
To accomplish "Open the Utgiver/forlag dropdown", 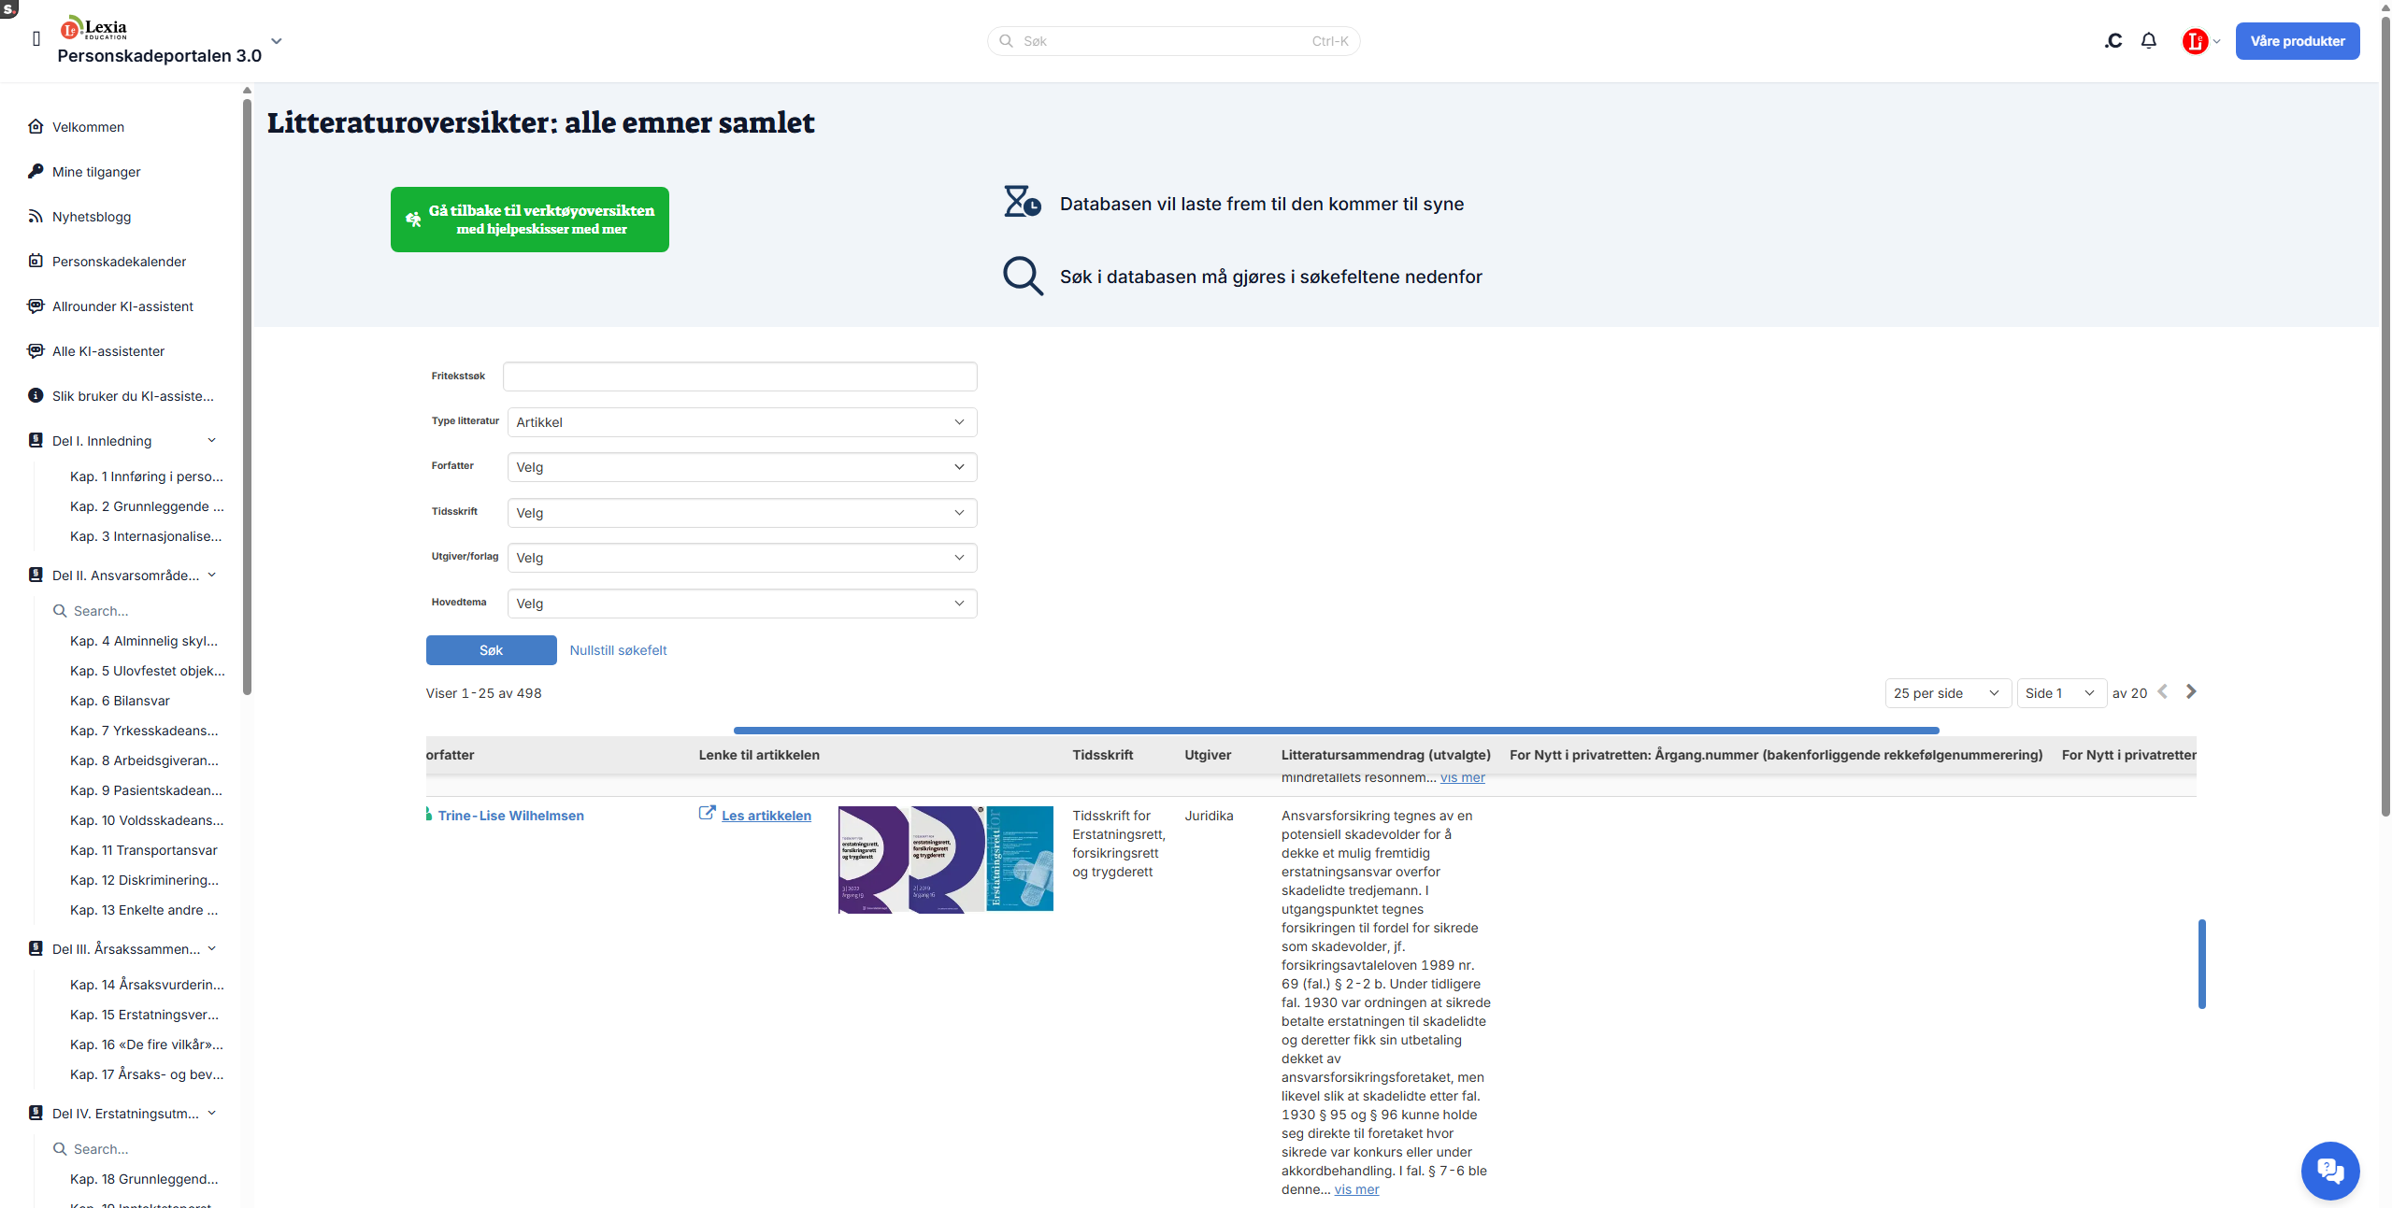I will 742,558.
